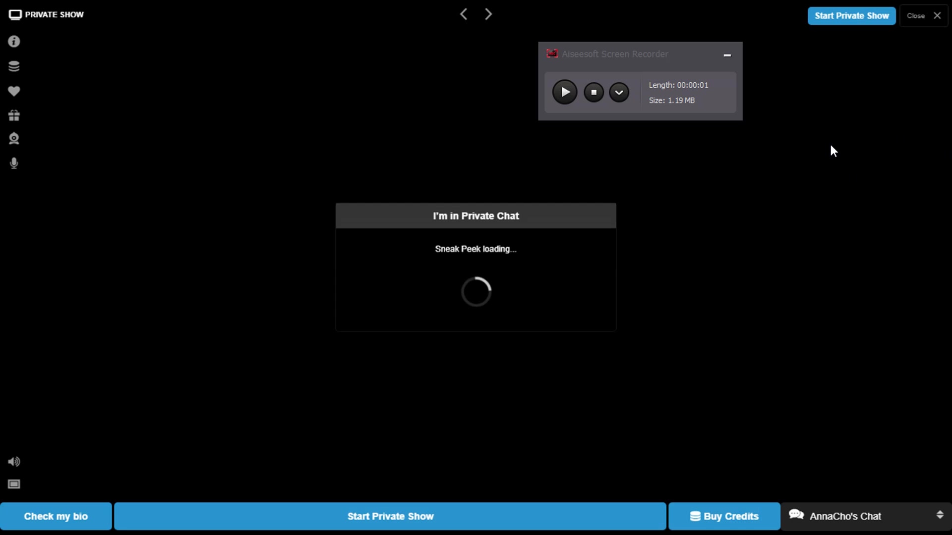Minimize the Aiseesoft Screen Recorder panel
Screen dimensions: 952x535
pos(727,55)
